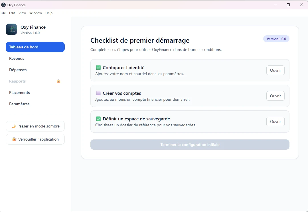Viewport: 308px width, 212px height.
Task: Open the Paramètres section
Action: point(35,104)
